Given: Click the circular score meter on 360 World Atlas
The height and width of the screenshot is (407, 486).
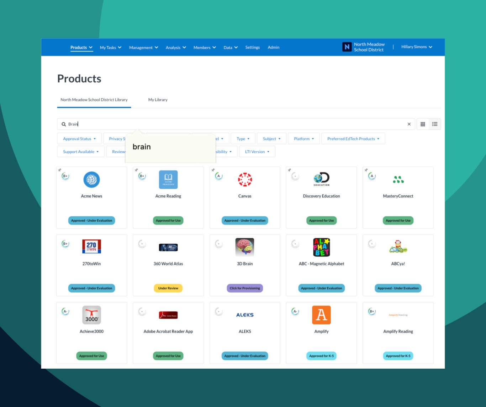Looking at the screenshot, I should [142, 244].
